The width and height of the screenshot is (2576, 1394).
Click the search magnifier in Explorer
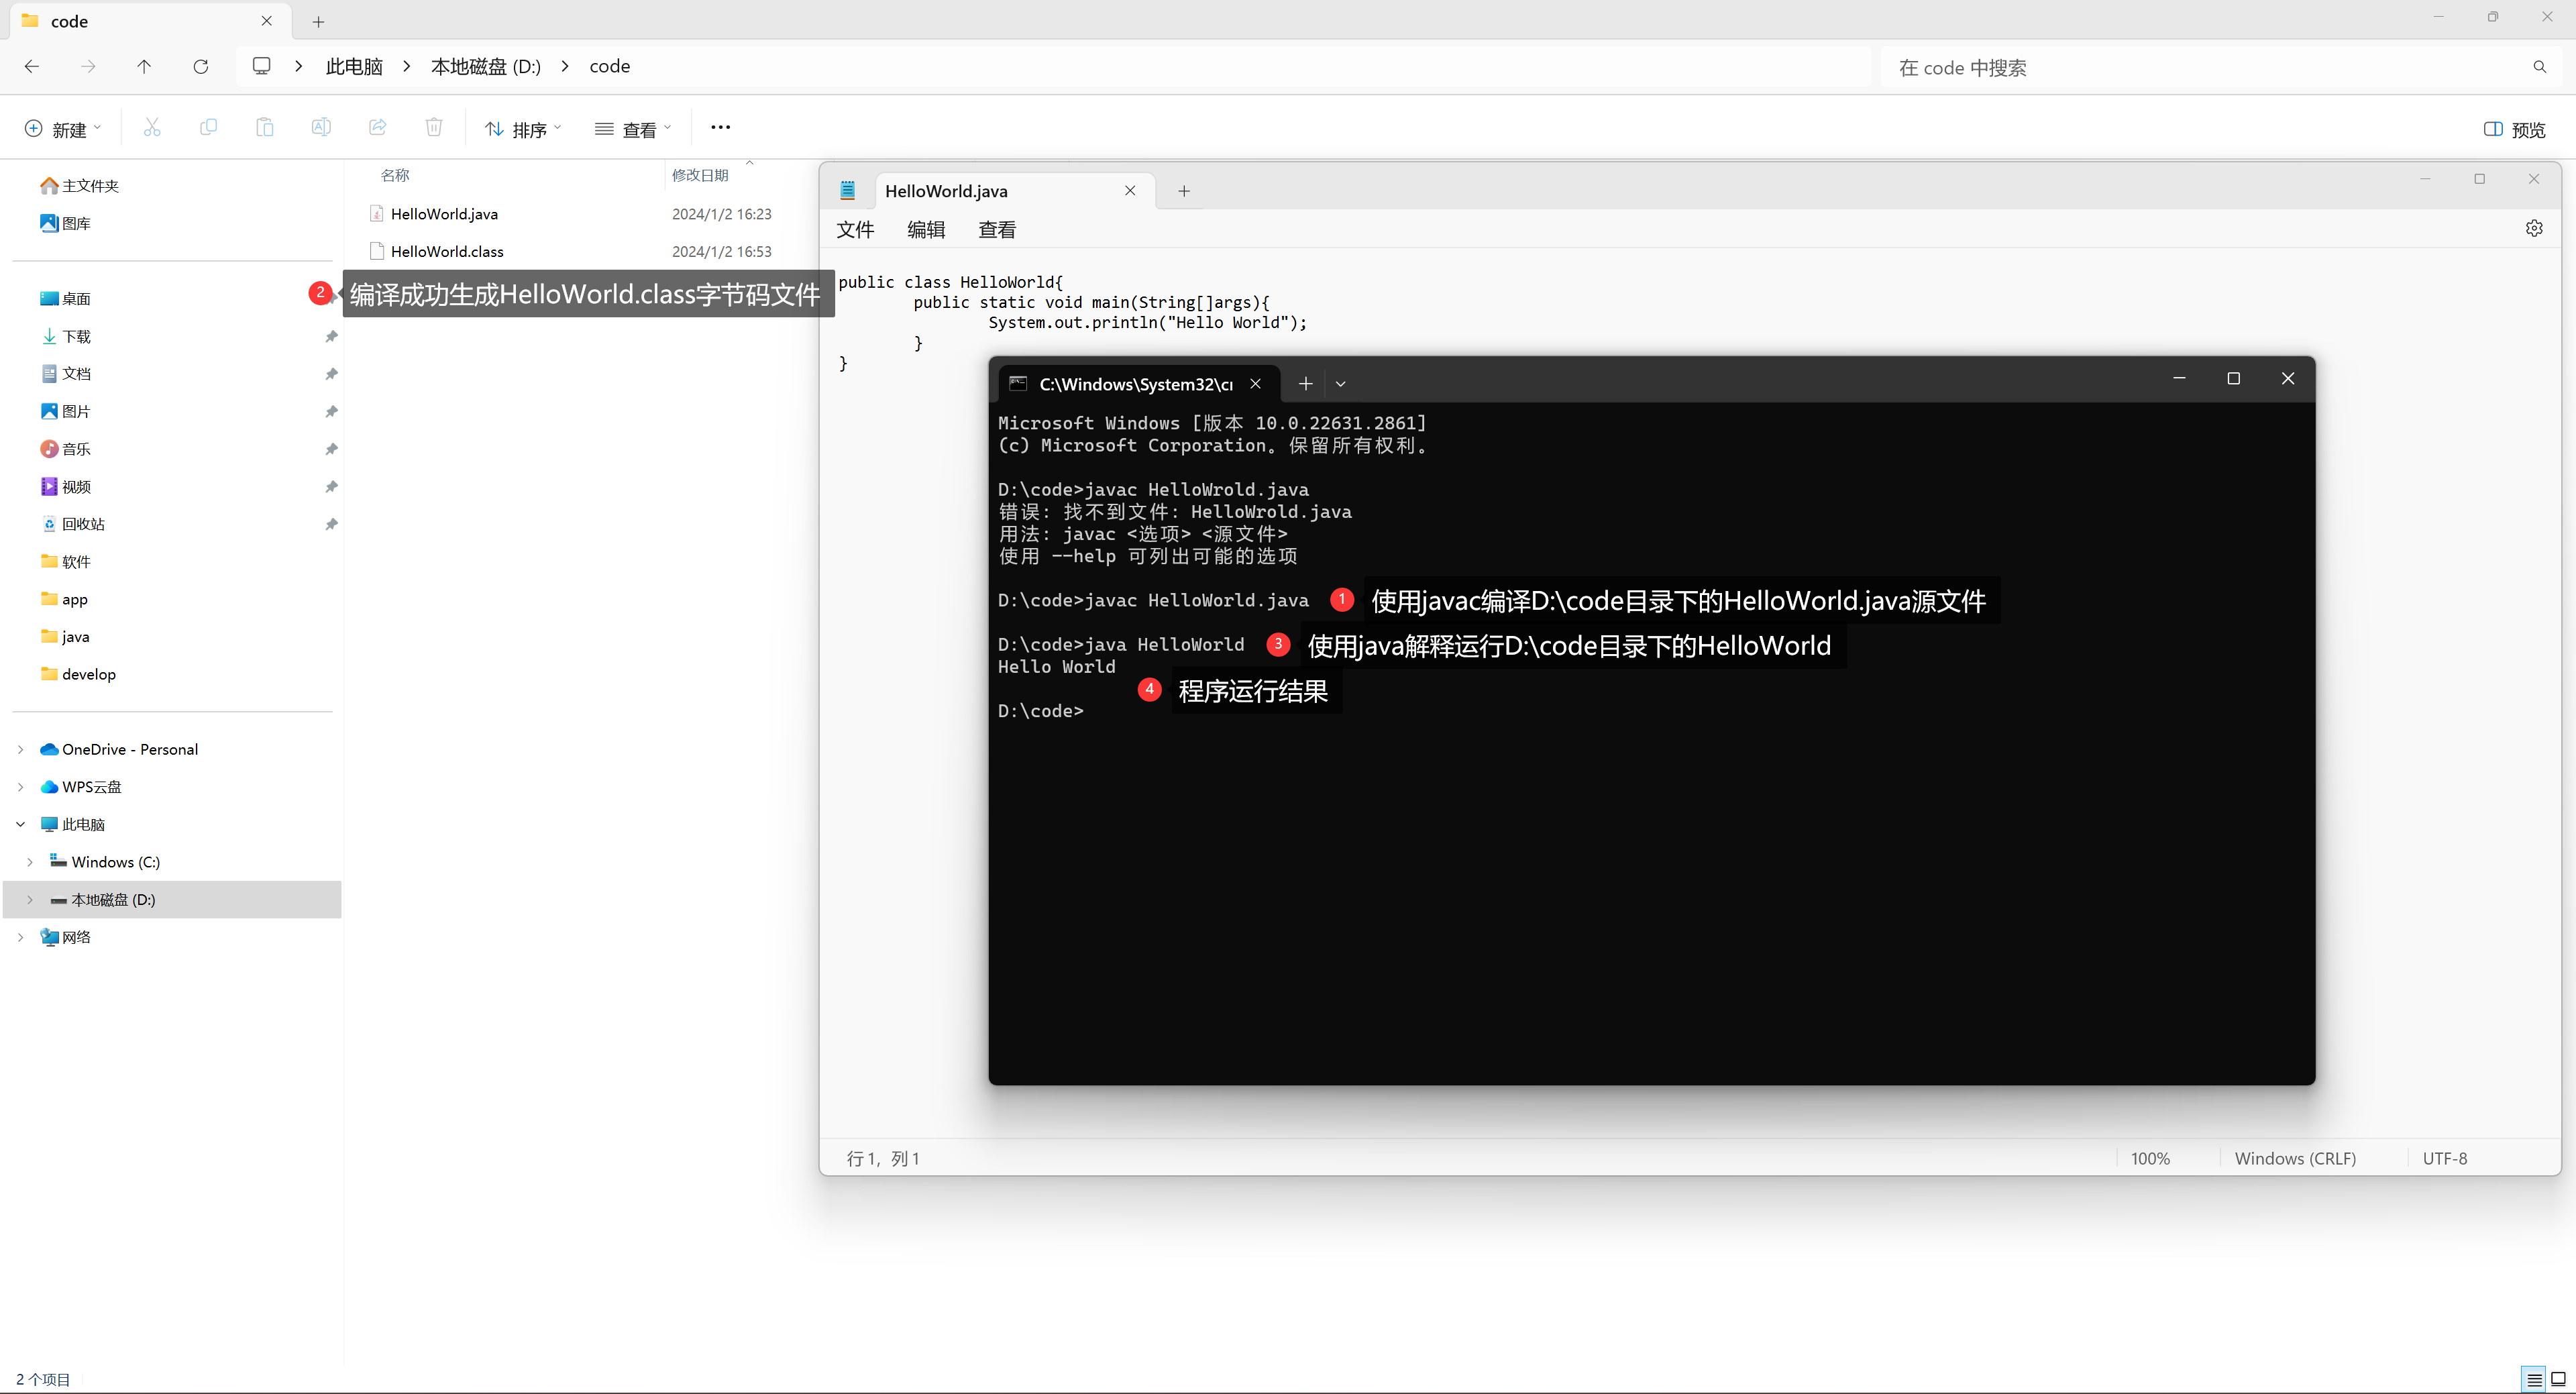coord(2540,67)
